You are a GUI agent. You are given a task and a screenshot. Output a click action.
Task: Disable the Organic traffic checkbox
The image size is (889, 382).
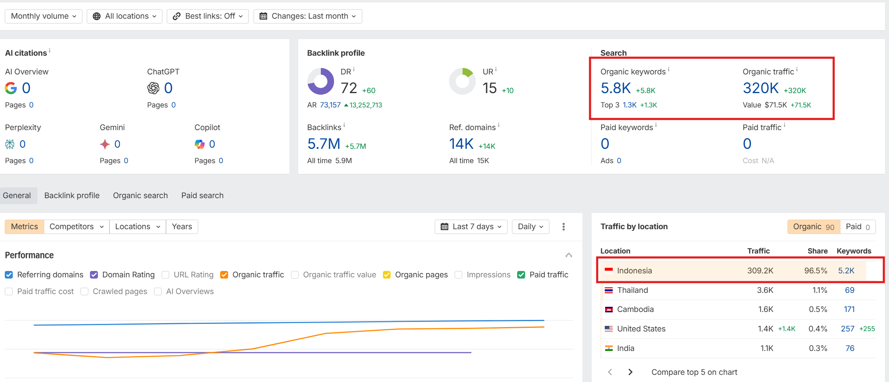(x=224, y=275)
